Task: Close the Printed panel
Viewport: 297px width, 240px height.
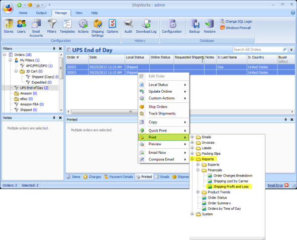Action: (x=292, y=119)
